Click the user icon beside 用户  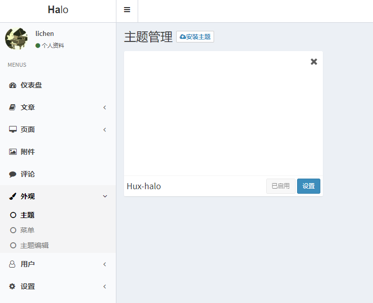pos(12,264)
